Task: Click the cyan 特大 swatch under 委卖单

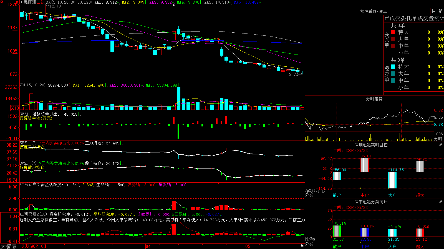Action: [393, 67]
